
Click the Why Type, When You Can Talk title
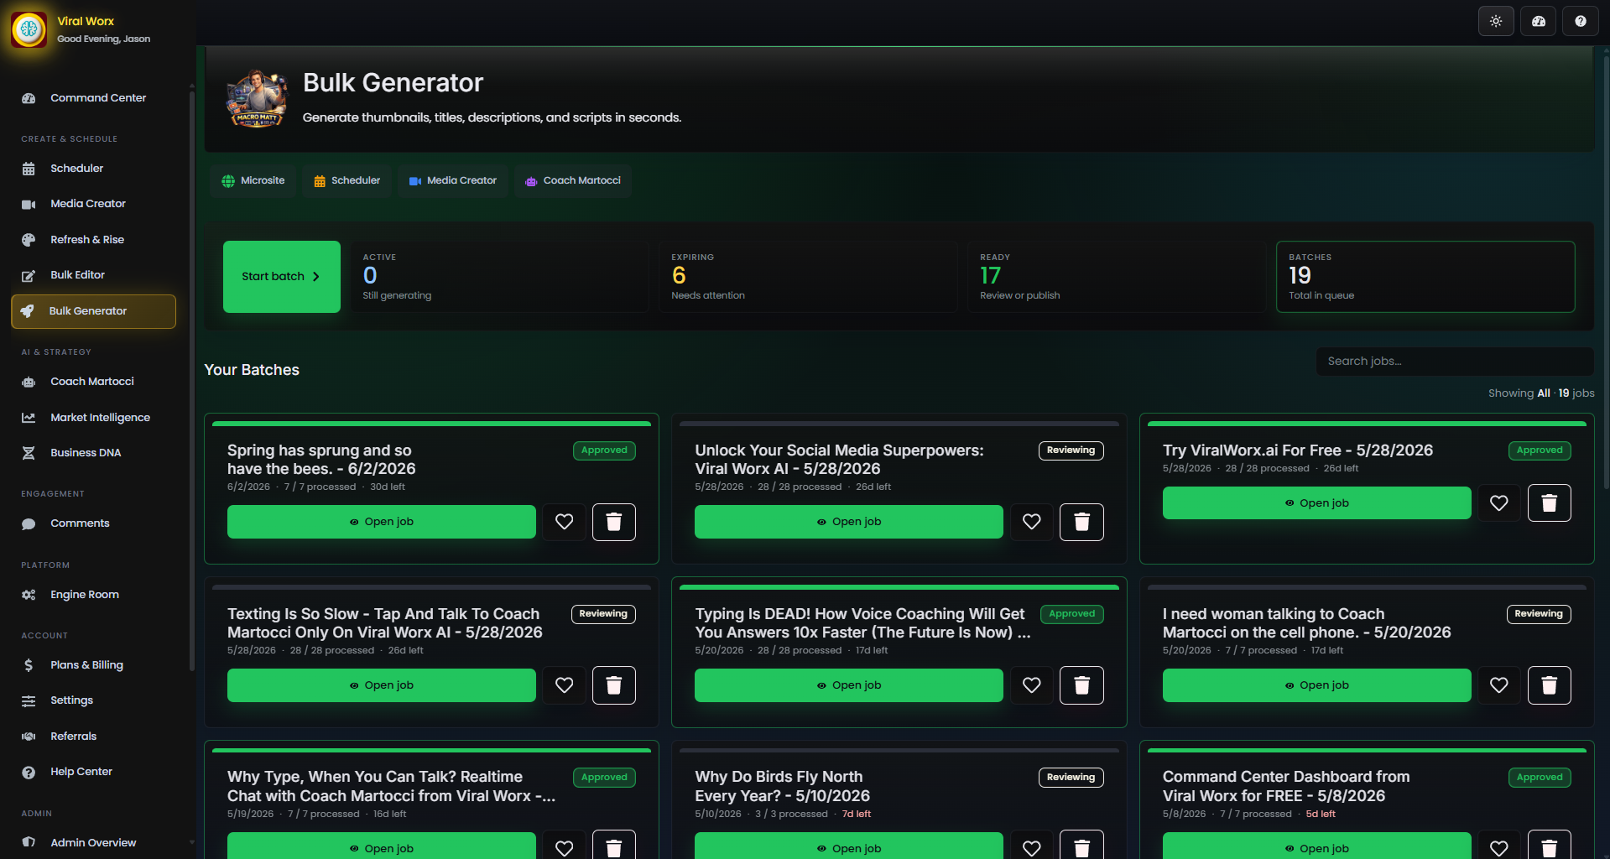click(x=391, y=787)
